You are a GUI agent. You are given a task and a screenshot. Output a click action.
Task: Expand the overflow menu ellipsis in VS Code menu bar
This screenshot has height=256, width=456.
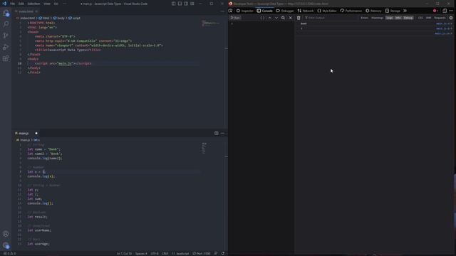64,4
